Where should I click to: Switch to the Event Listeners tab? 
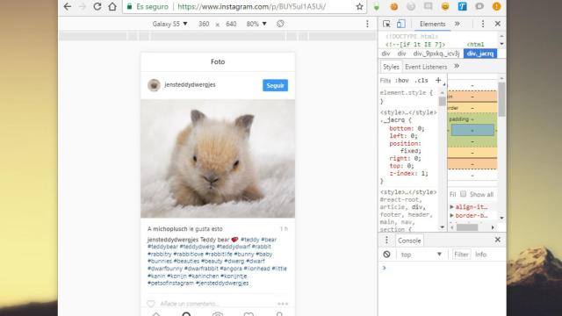pos(426,67)
